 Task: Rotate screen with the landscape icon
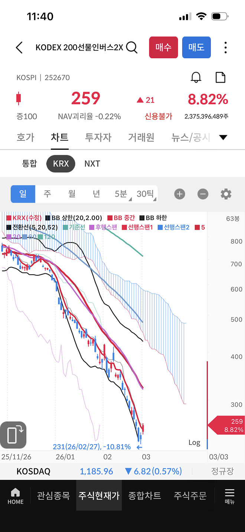[13, 435]
